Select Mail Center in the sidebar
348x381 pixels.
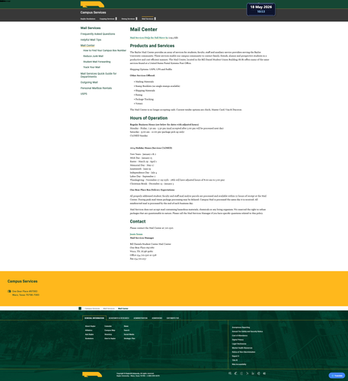(88, 46)
